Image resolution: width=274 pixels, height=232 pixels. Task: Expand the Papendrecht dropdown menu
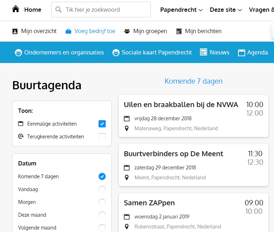click(x=181, y=10)
